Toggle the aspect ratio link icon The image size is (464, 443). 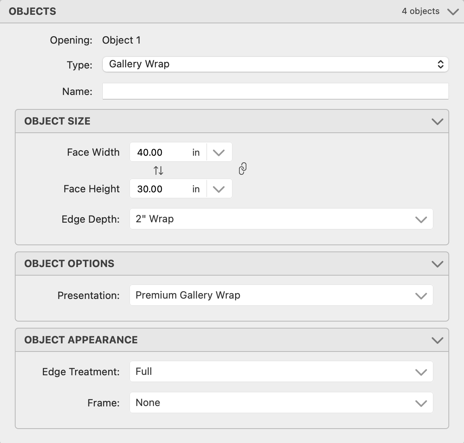click(242, 169)
